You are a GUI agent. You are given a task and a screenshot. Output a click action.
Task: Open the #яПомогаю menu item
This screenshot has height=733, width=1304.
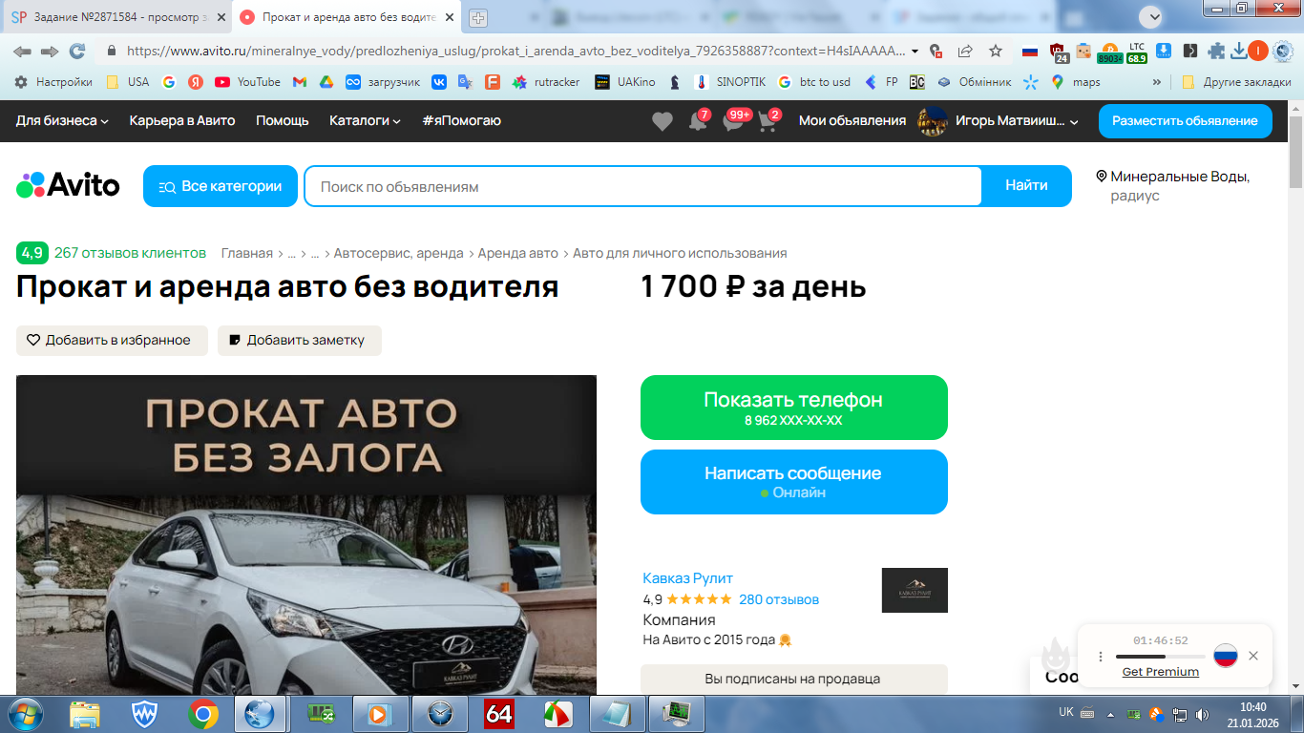pos(461,120)
